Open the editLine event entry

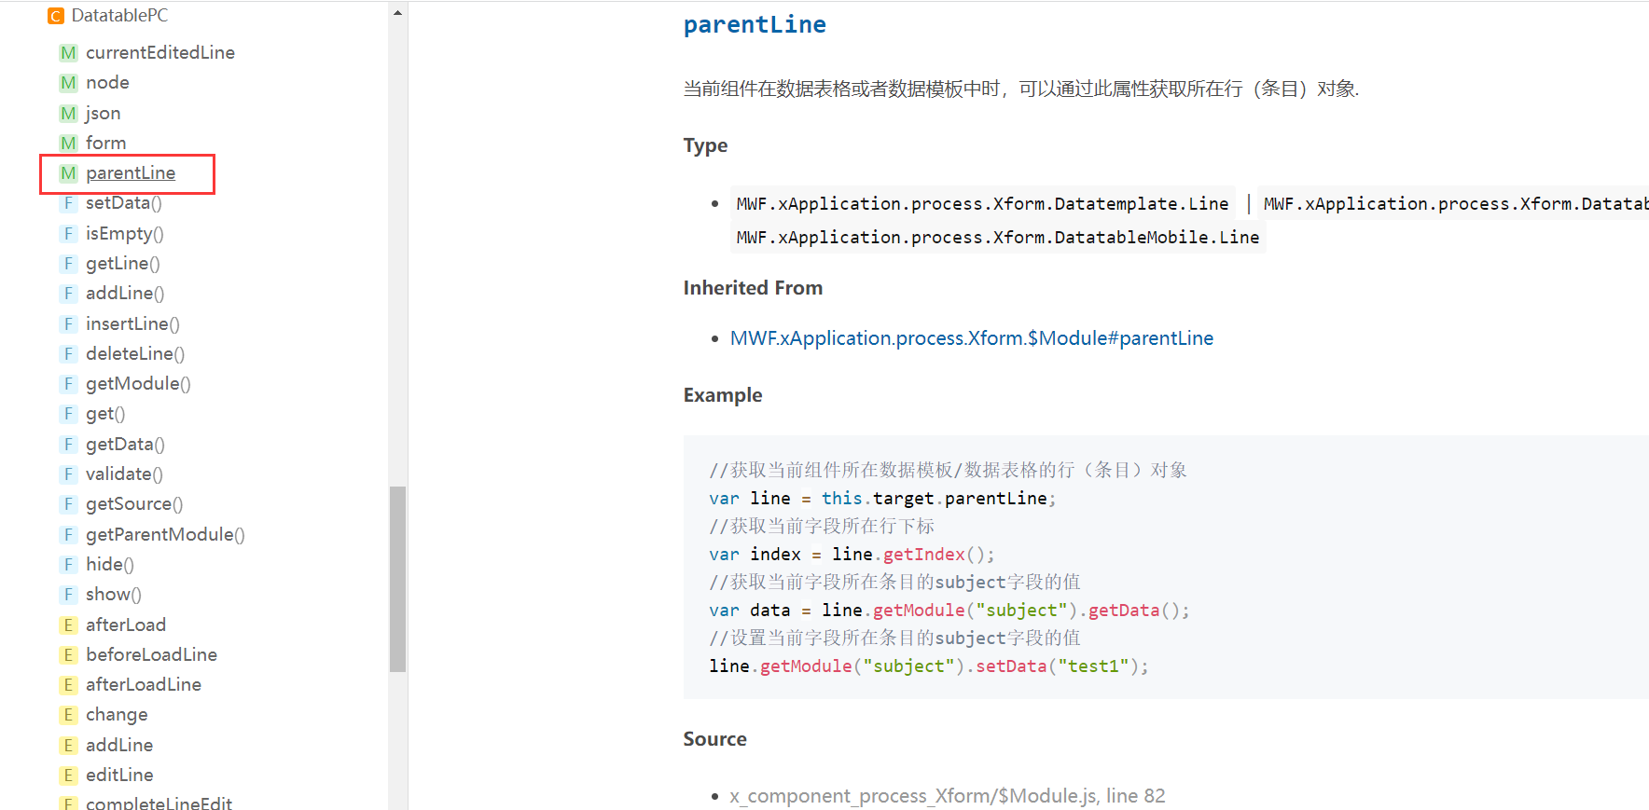click(119, 776)
